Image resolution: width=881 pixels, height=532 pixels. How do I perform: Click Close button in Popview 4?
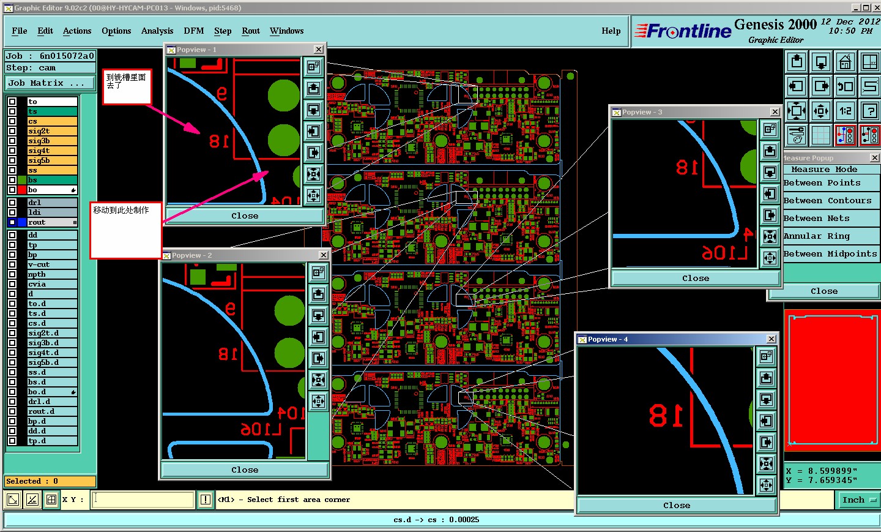[x=677, y=505]
